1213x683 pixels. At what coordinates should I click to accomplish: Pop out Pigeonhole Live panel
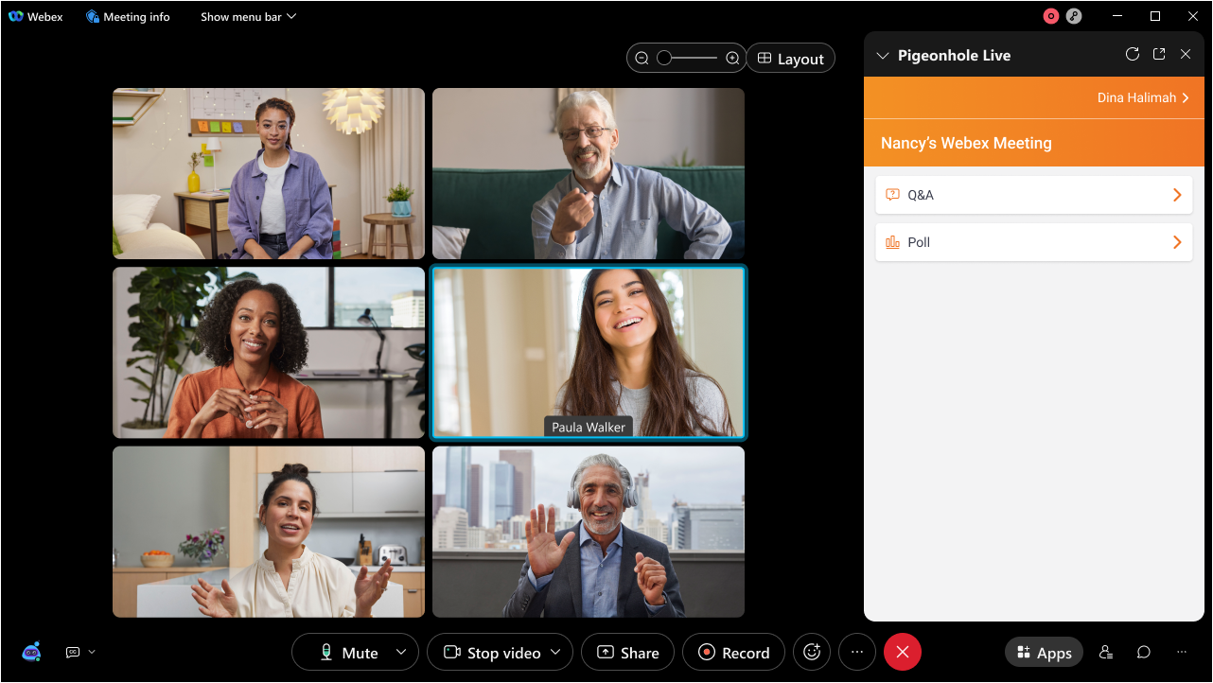click(1158, 55)
